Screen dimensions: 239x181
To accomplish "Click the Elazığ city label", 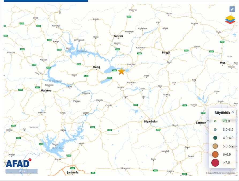I will [96, 67].
